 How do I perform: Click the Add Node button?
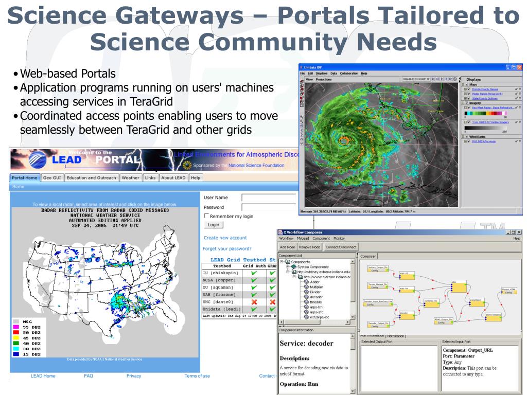pos(287,247)
